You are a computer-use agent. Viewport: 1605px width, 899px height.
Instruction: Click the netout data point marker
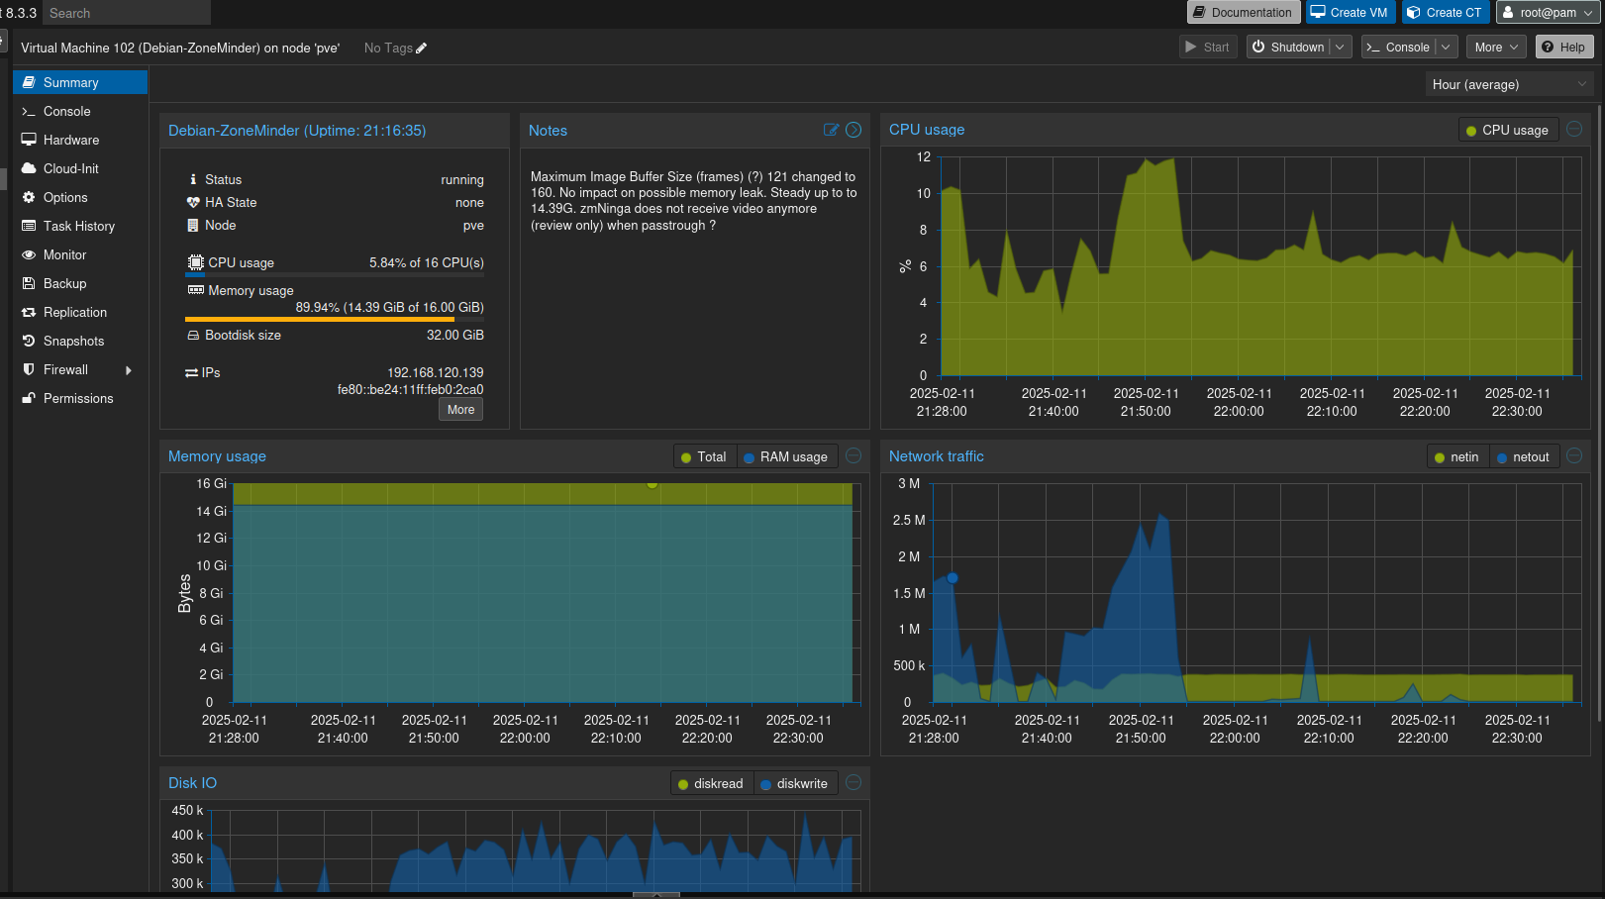[953, 577]
